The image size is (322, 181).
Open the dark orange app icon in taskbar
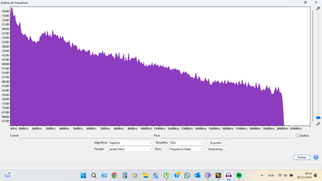tap(218, 175)
